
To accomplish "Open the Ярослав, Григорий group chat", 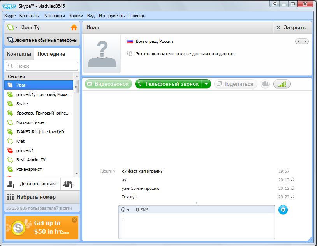I will click(39, 113).
